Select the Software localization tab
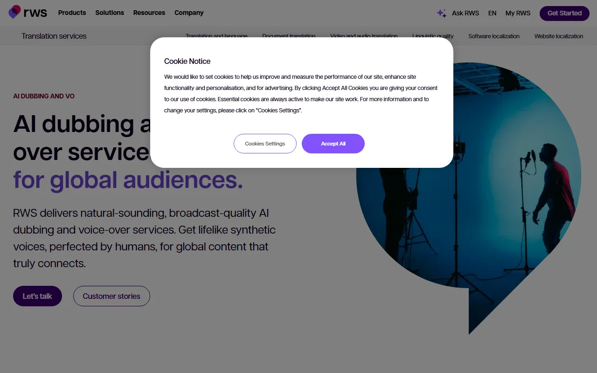This screenshot has height=373, width=597. (x=493, y=36)
